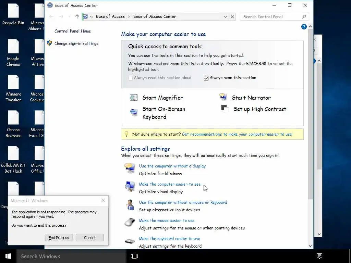Screen dimensions: 351x263
Task: Click the 'Make the computer easier to see' icon
Action: tap(130, 187)
